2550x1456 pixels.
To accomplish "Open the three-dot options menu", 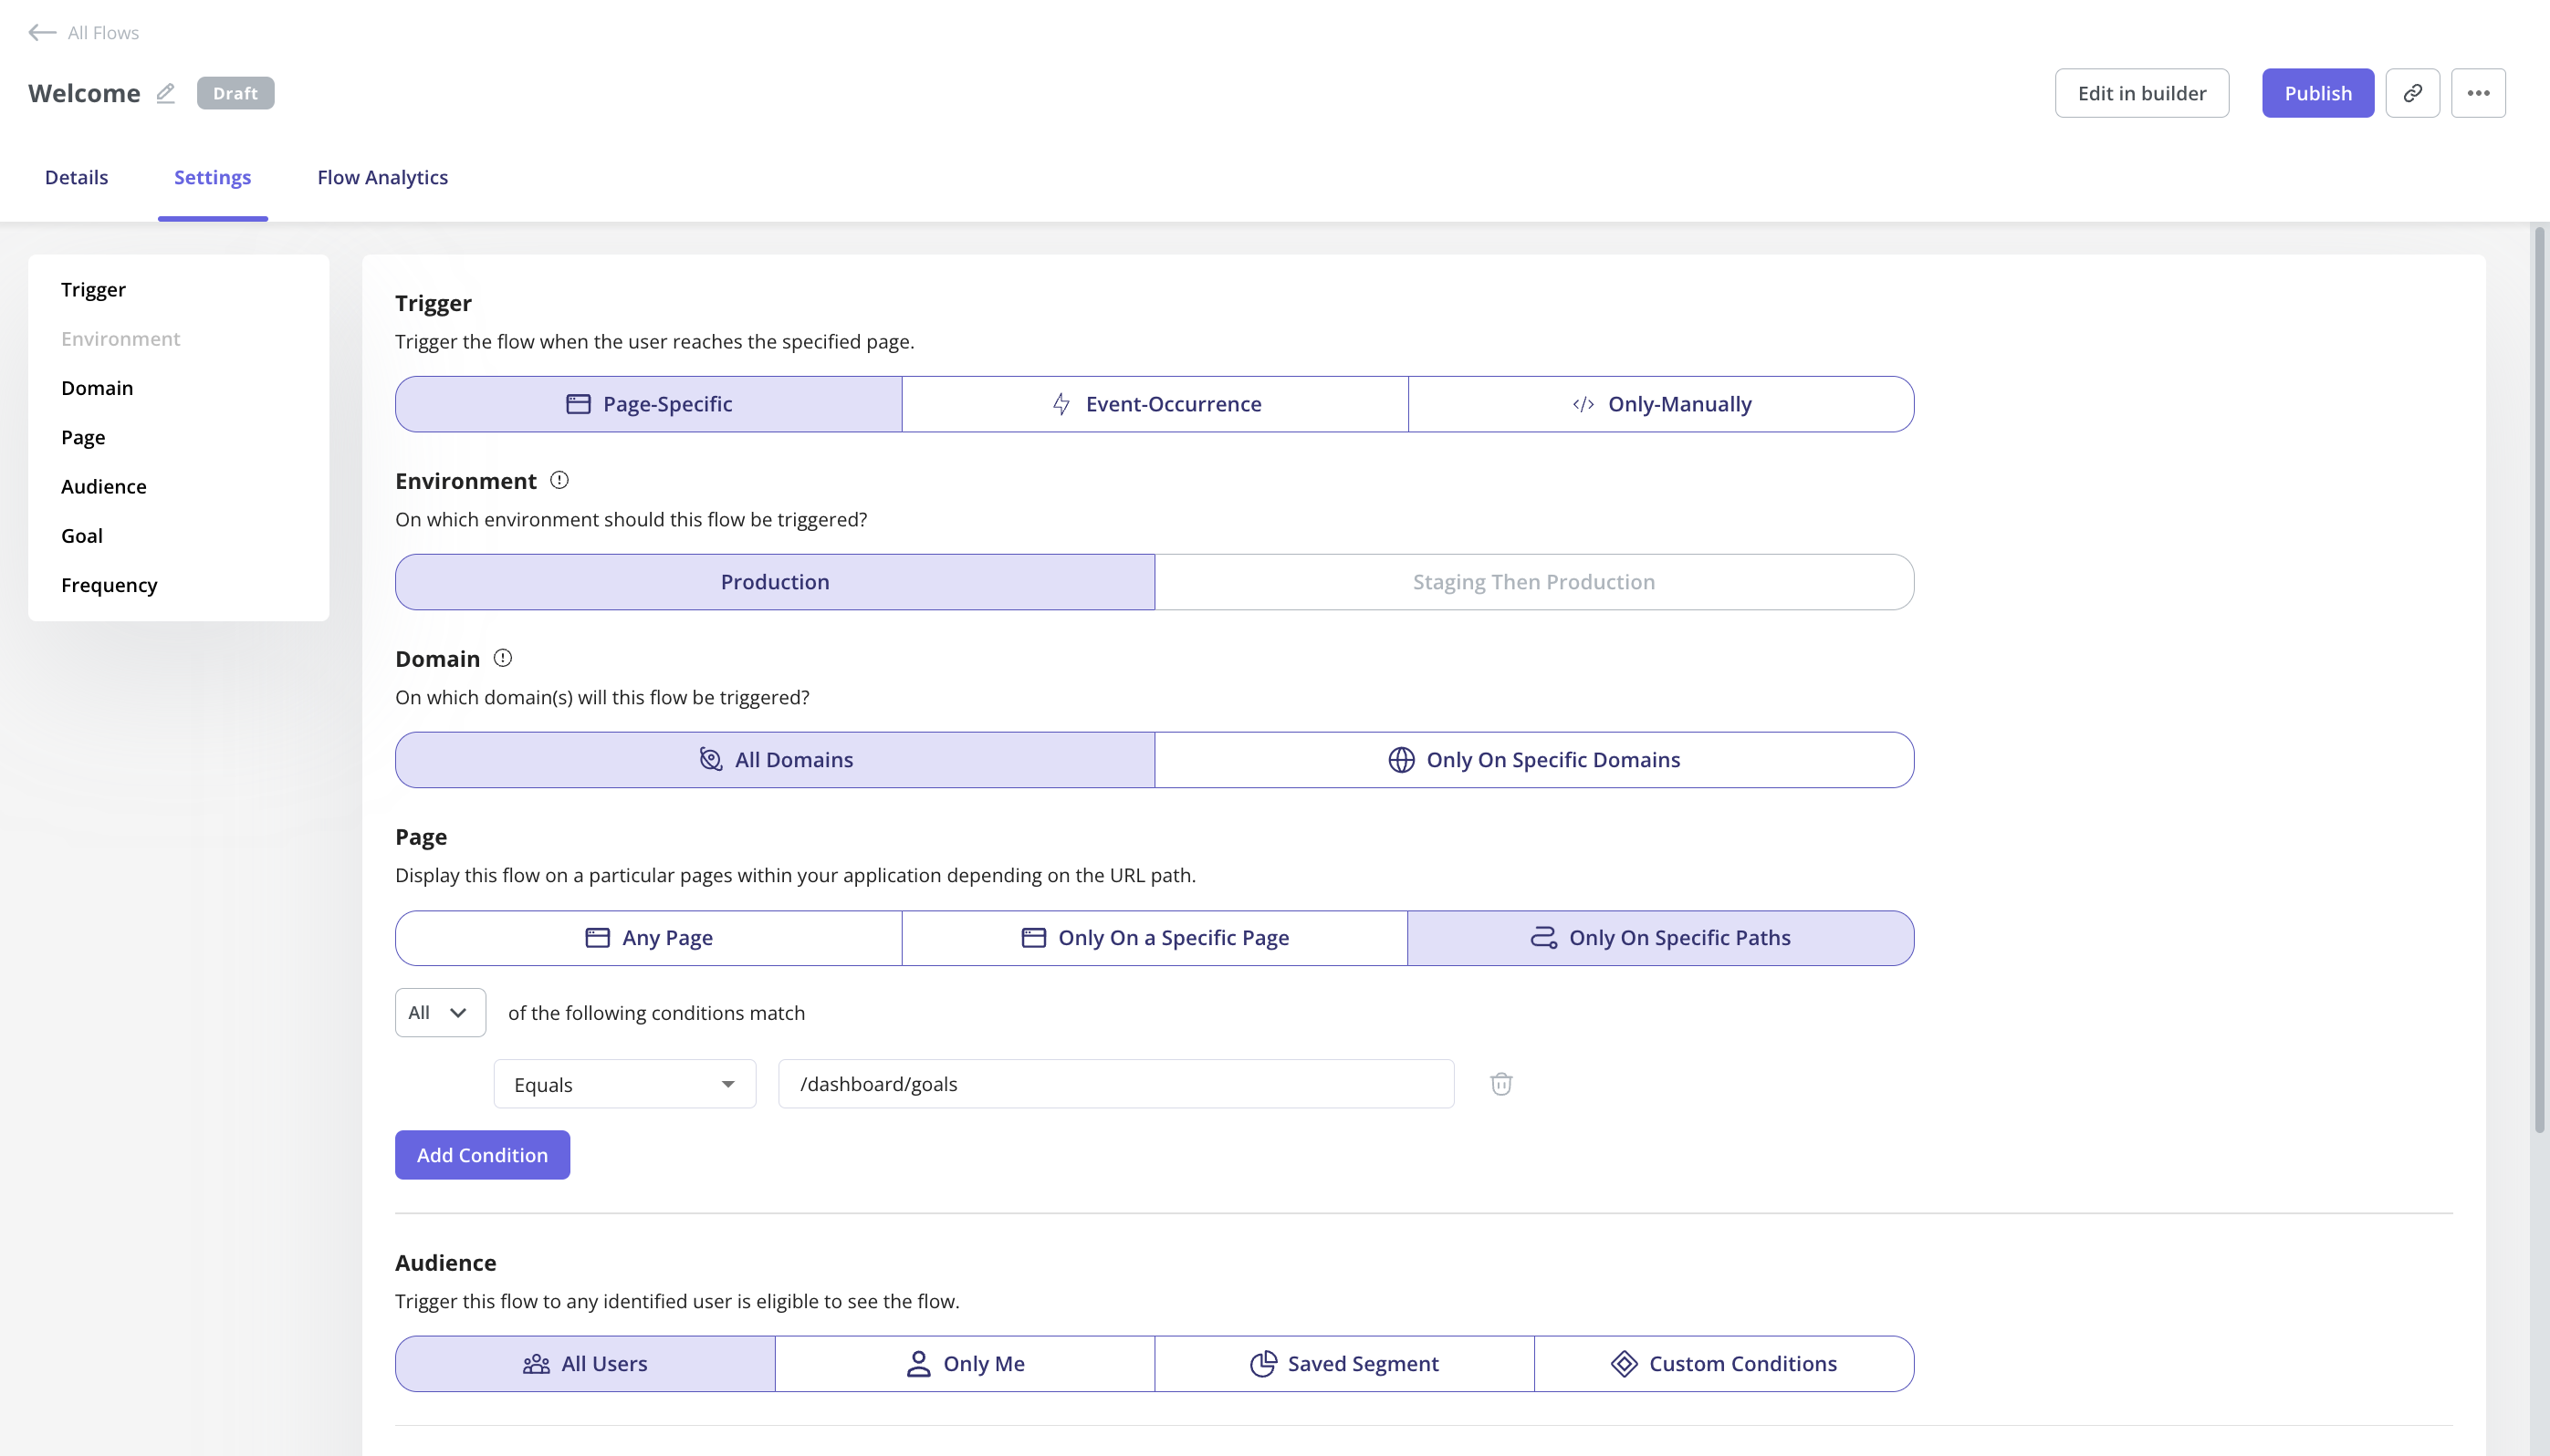I will 2479,92.
